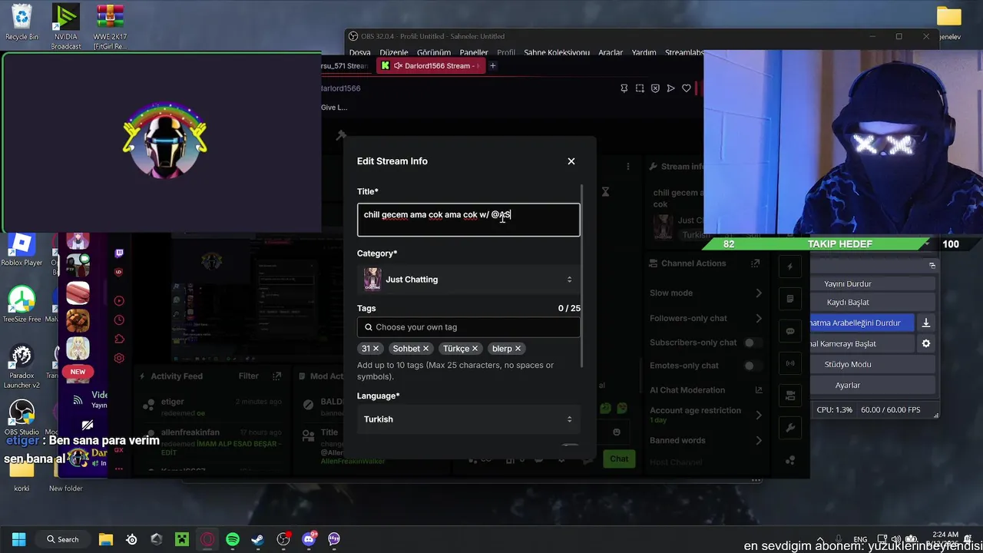Switch to Darlord1566 Stream browser tab
Image resolution: width=983 pixels, height=553 pixels.
click(x=430, y=66)
